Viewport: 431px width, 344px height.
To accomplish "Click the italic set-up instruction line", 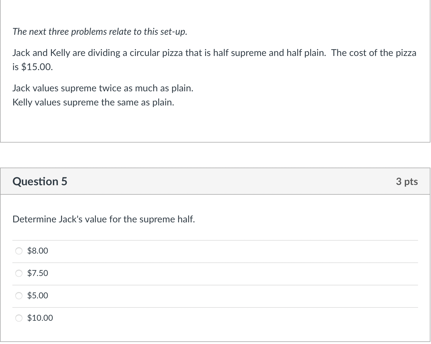I will click(100, 32).
